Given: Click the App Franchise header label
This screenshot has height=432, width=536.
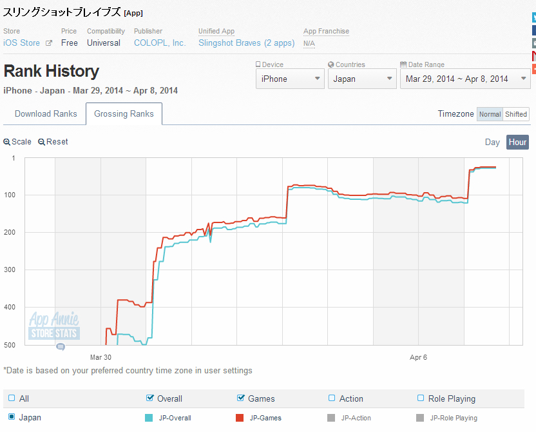Looking at the screenshot, I should (x=326, y=31).
